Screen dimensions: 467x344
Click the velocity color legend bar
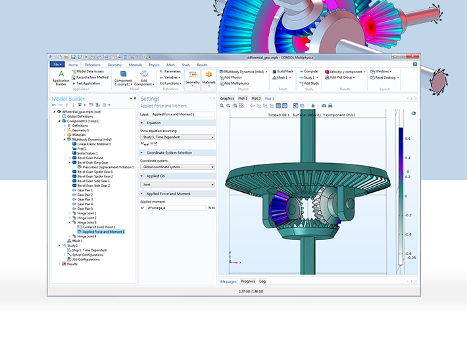pos(401,196)
